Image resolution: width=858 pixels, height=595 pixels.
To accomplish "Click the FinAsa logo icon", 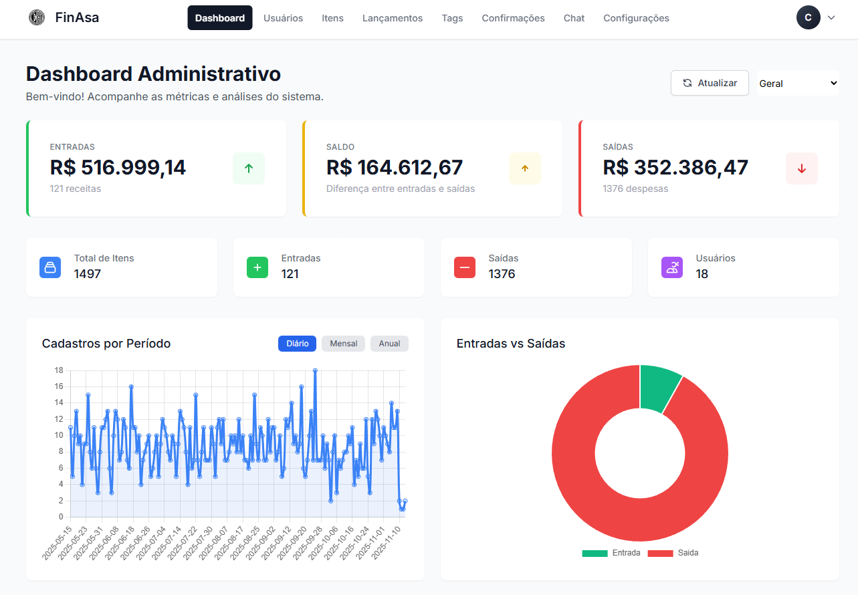I will [x=37, y=18].
